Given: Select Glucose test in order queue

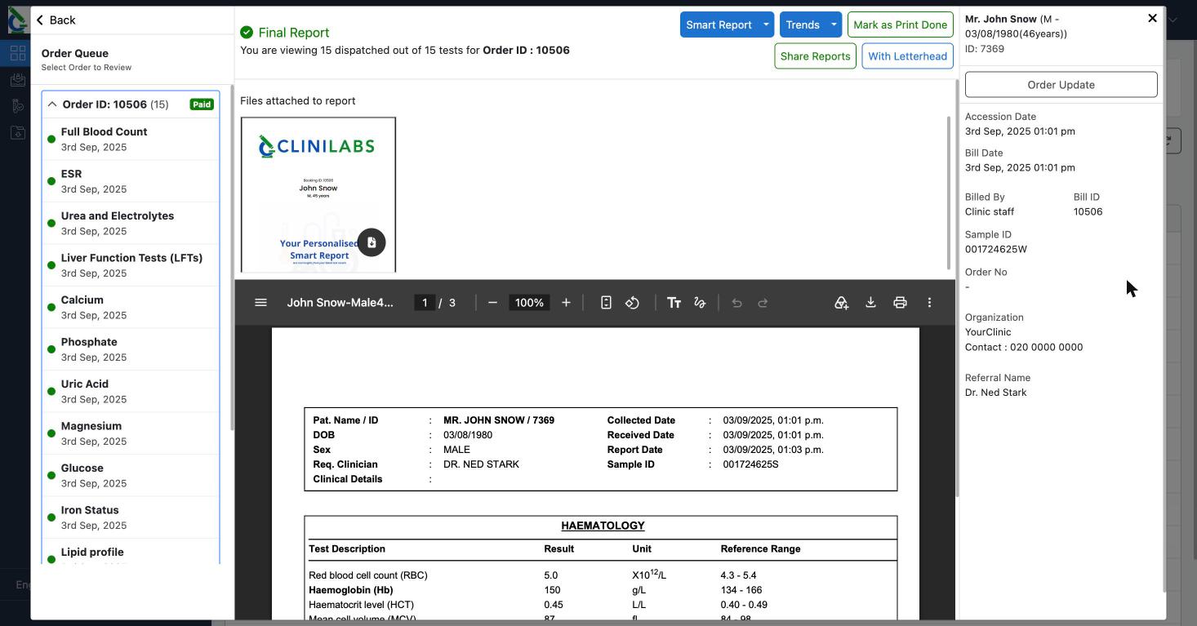Looking at the screenshot, I should click(131, 475).
